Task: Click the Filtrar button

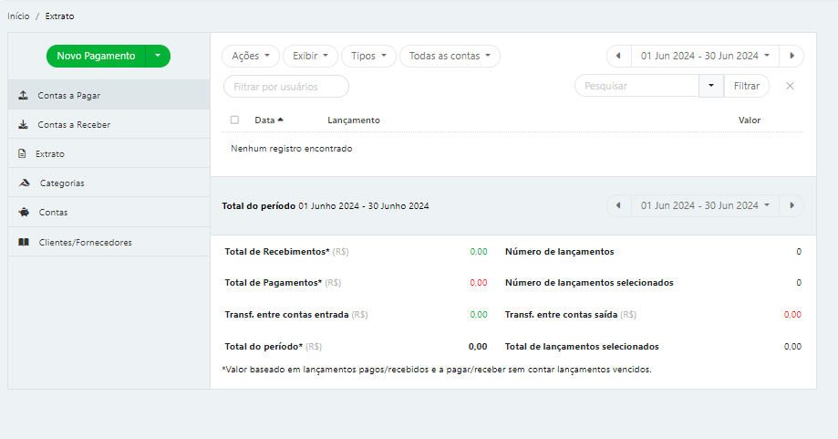Action: (746, 86)
